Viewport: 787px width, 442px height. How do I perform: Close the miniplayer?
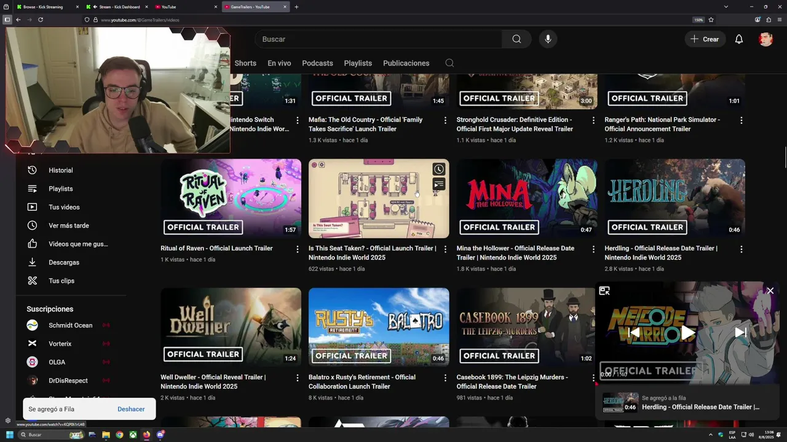770,291
